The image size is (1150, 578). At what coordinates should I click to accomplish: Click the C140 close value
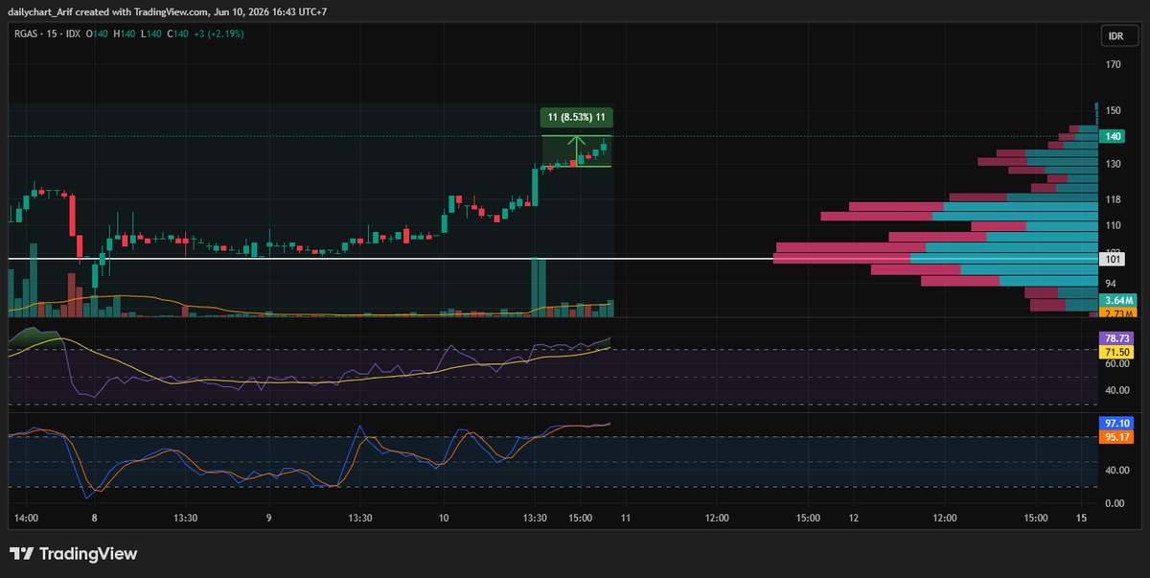click(x=178, y=34)
